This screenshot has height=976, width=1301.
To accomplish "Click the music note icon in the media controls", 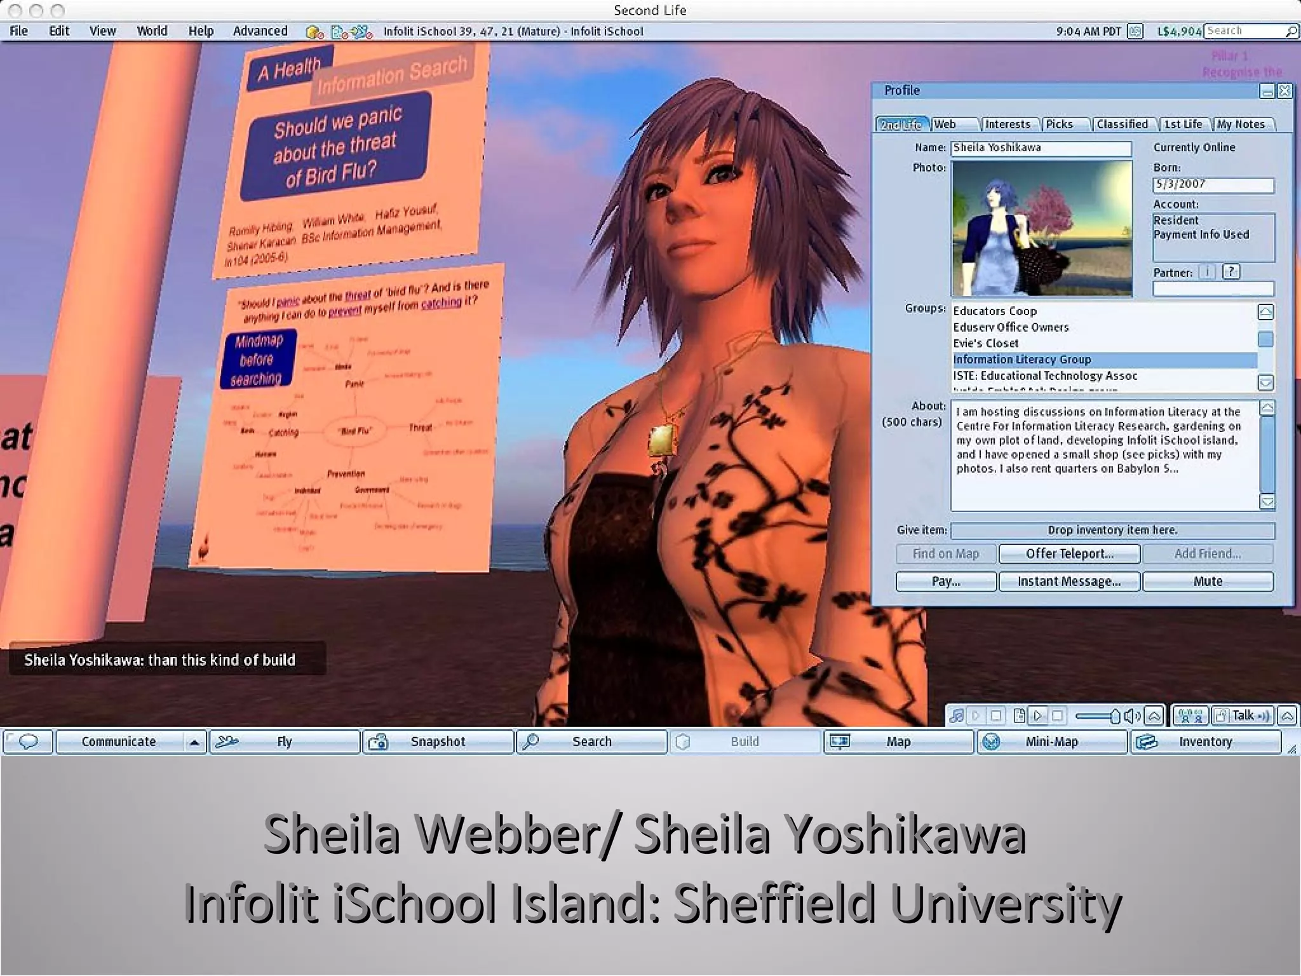I will click(956, 716).
